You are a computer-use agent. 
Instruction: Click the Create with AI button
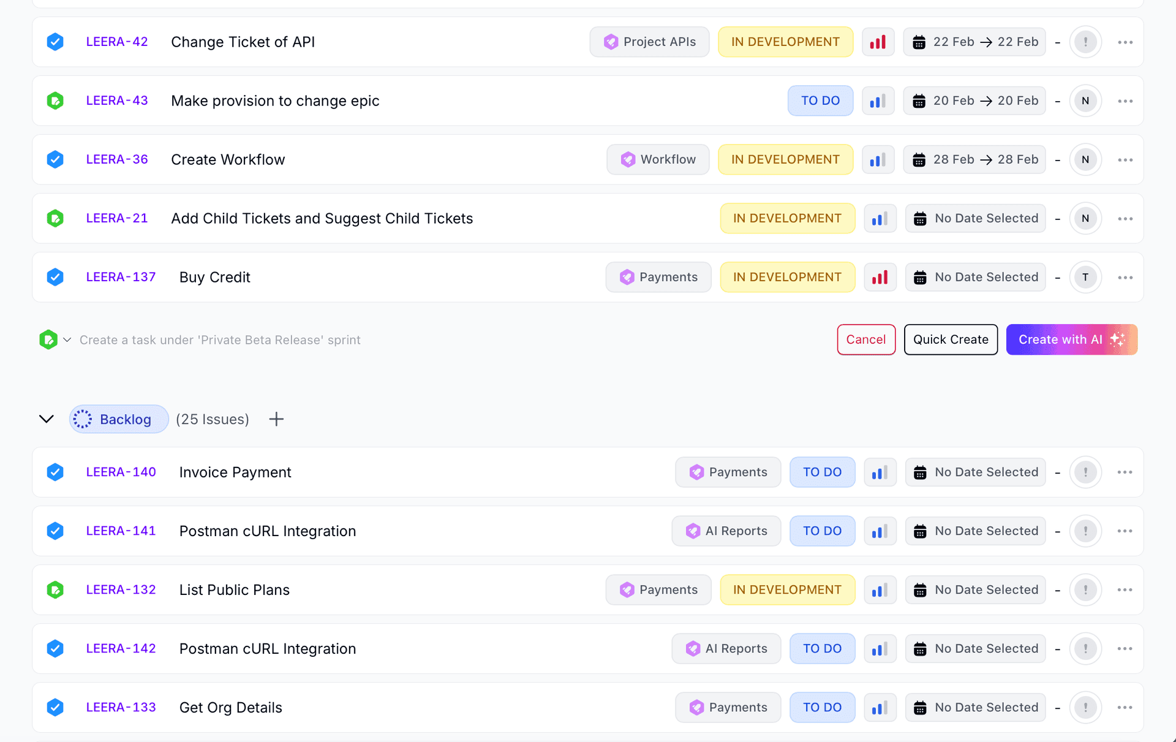pyautogui.click(x=1072, y=339)
